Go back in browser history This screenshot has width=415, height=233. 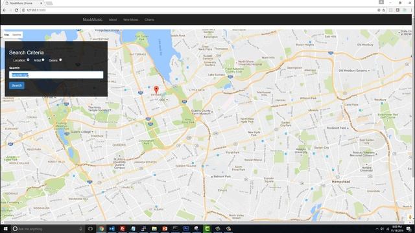[5, 10]
